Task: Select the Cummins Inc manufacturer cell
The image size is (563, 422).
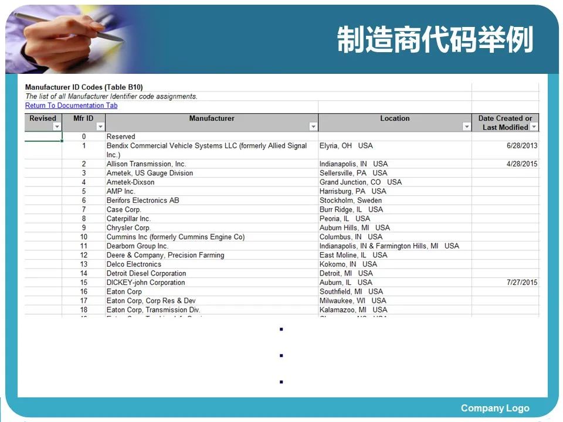Action: tap(212, 237)
